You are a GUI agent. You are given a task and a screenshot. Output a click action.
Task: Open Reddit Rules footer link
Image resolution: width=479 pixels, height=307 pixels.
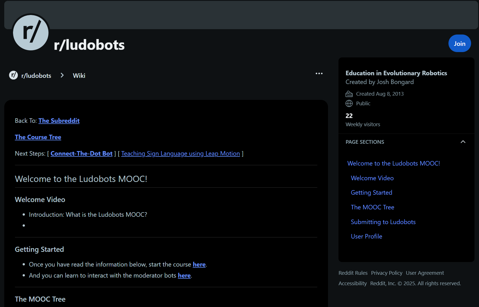(353, 273)
